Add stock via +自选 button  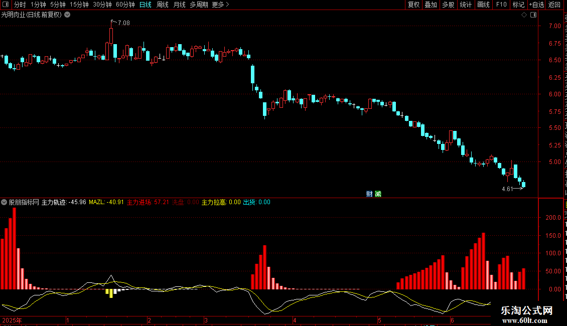pyautogui.click(x=536, y=5)
